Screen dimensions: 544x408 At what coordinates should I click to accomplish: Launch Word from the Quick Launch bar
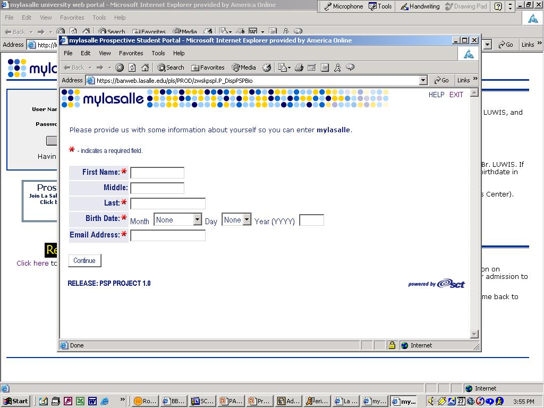[x=92, y=401]
